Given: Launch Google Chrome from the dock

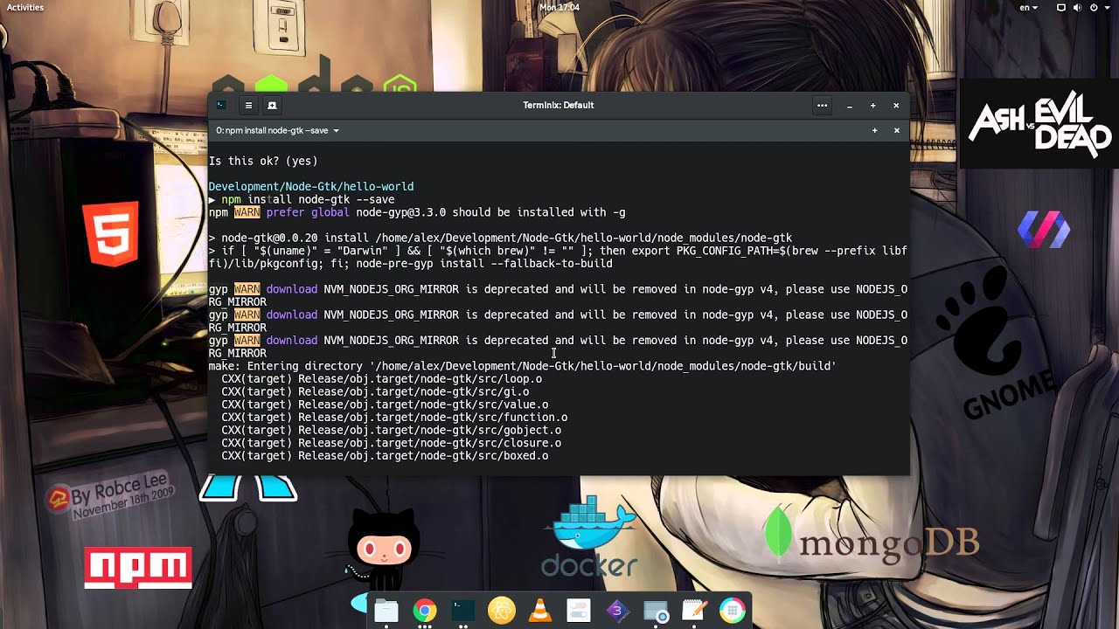Looking at the screenshot, I should point(425,611).
